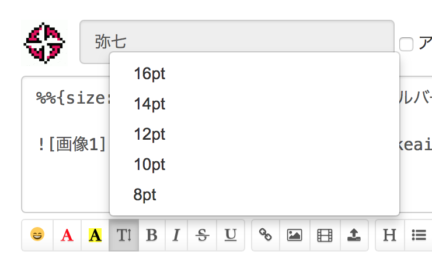Click the yellow highlight background color icon

[95, 235]
